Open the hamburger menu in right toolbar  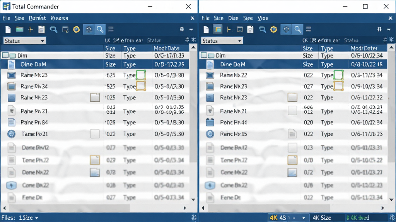pos(308,29)
